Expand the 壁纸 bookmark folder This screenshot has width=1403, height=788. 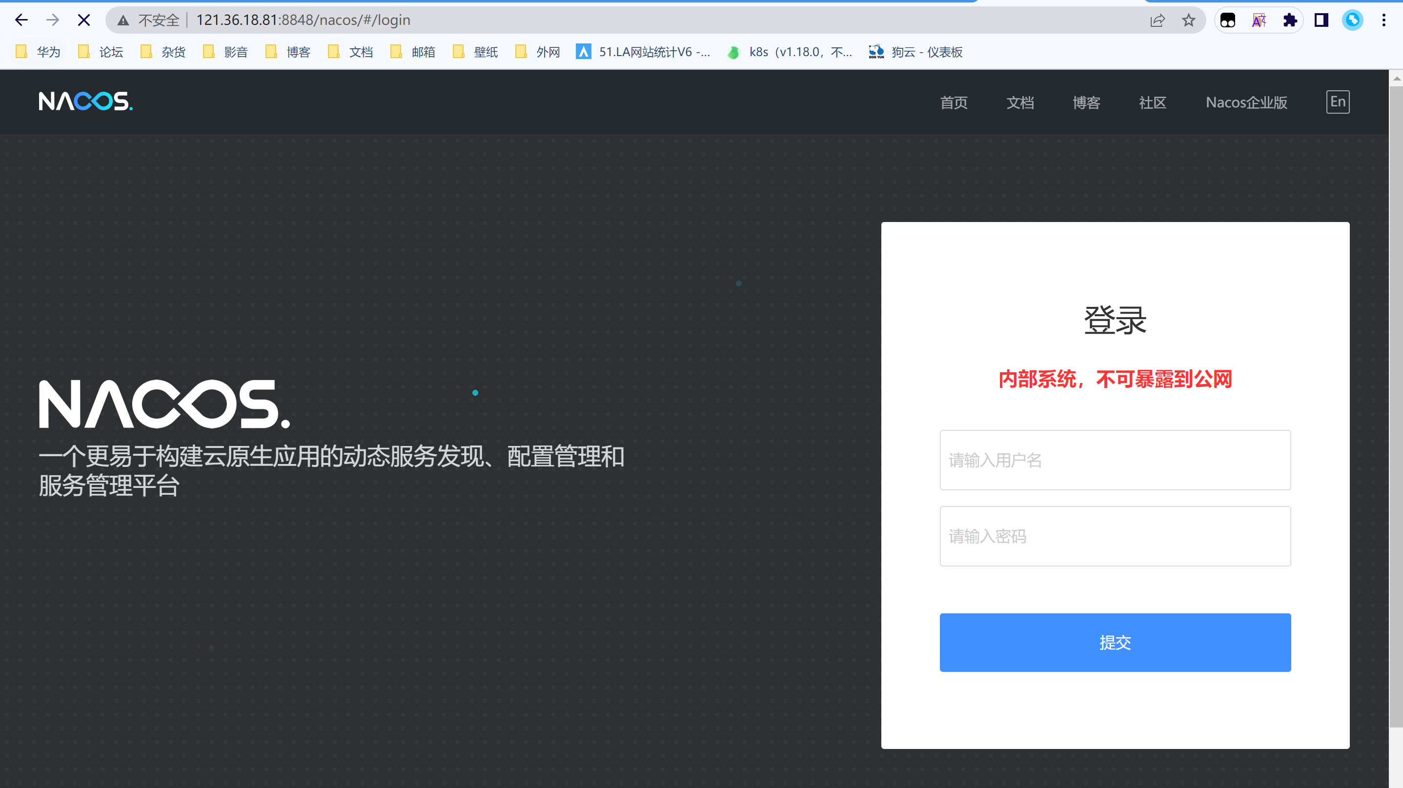pos(475,52)
